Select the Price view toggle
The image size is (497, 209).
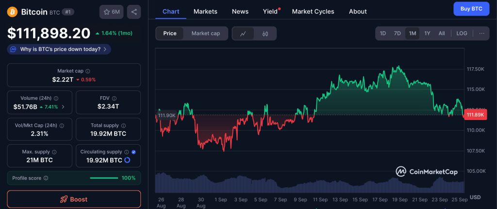(170, 33)
